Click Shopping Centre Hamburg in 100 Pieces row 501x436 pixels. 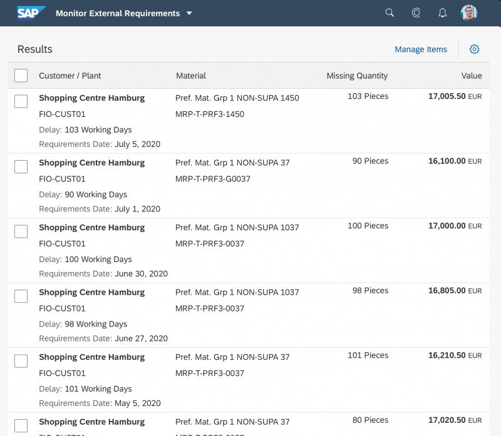(x=91, y=228)
